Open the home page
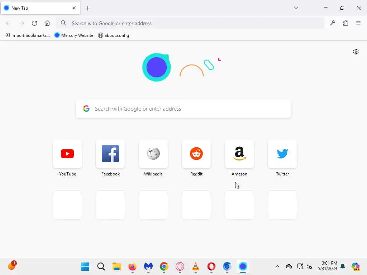The width and height of the screenshot is (367, 275). point(47,23)
